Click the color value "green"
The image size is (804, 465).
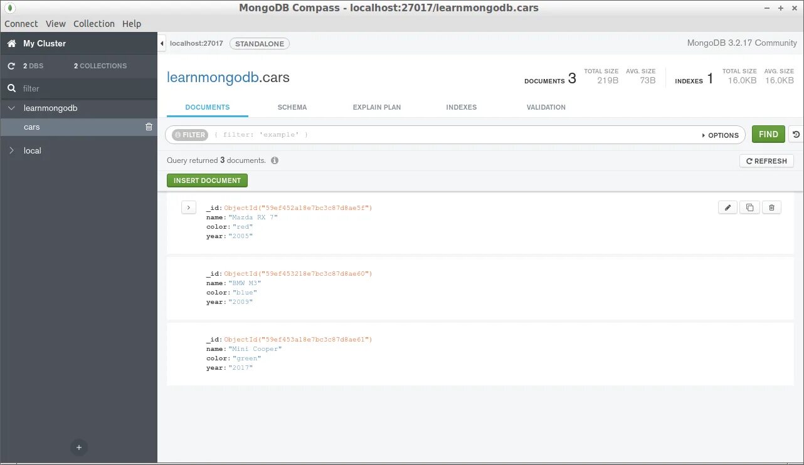pyautogui.click(x=246, y=358)
